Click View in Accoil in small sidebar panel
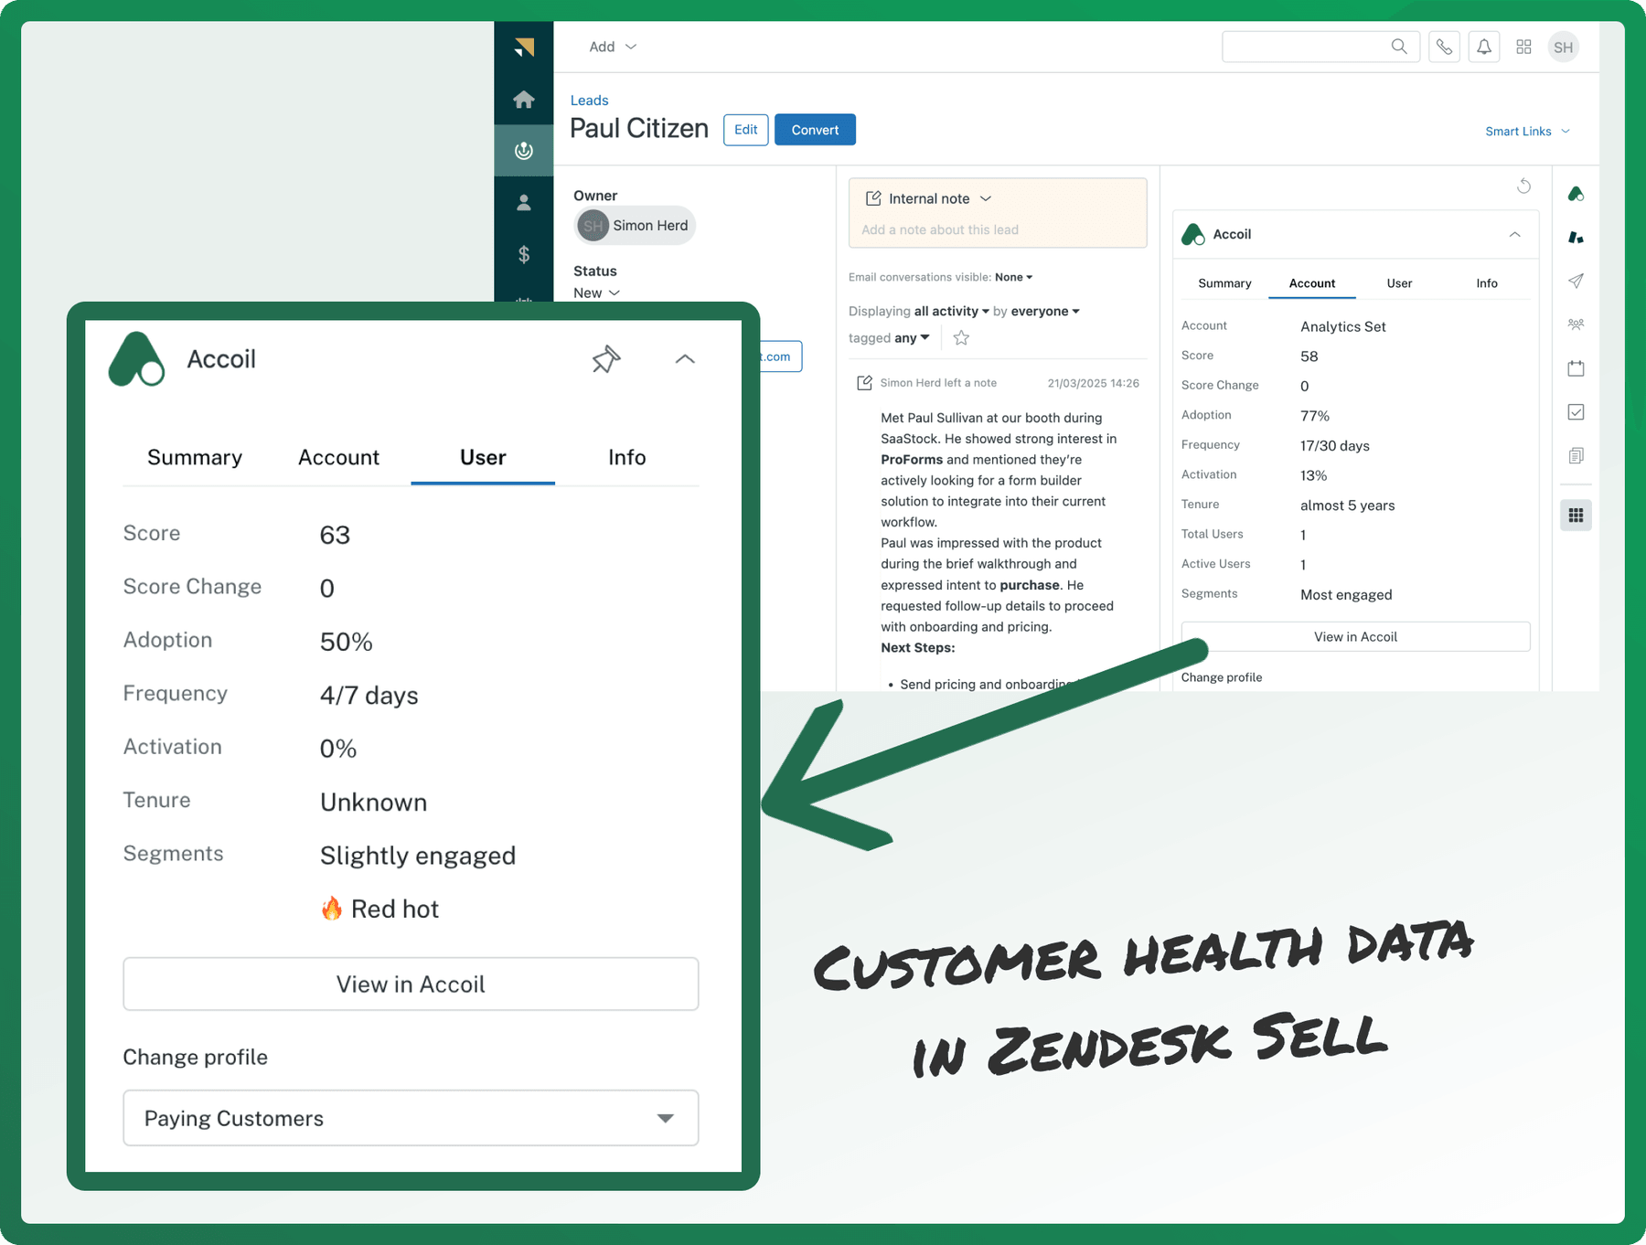The height and width of the screenshot is (1245, 1646). pos(1355,637)
